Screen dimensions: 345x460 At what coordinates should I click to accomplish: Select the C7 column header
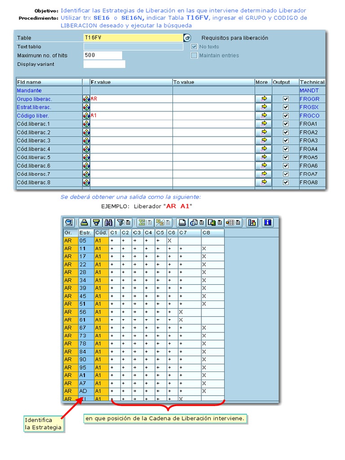[190, 233]
